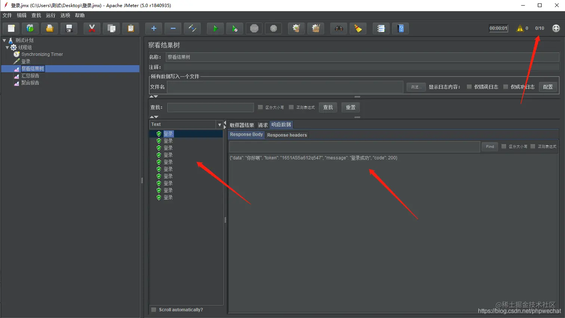Toggle 正则表达式 checkbox next to Find button
This screenshot has width=565, height=318.
pos(533,146)
